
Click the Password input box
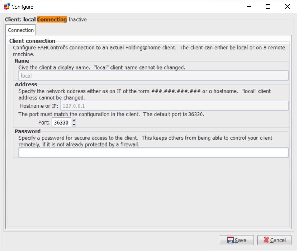(x=153, y=153)
